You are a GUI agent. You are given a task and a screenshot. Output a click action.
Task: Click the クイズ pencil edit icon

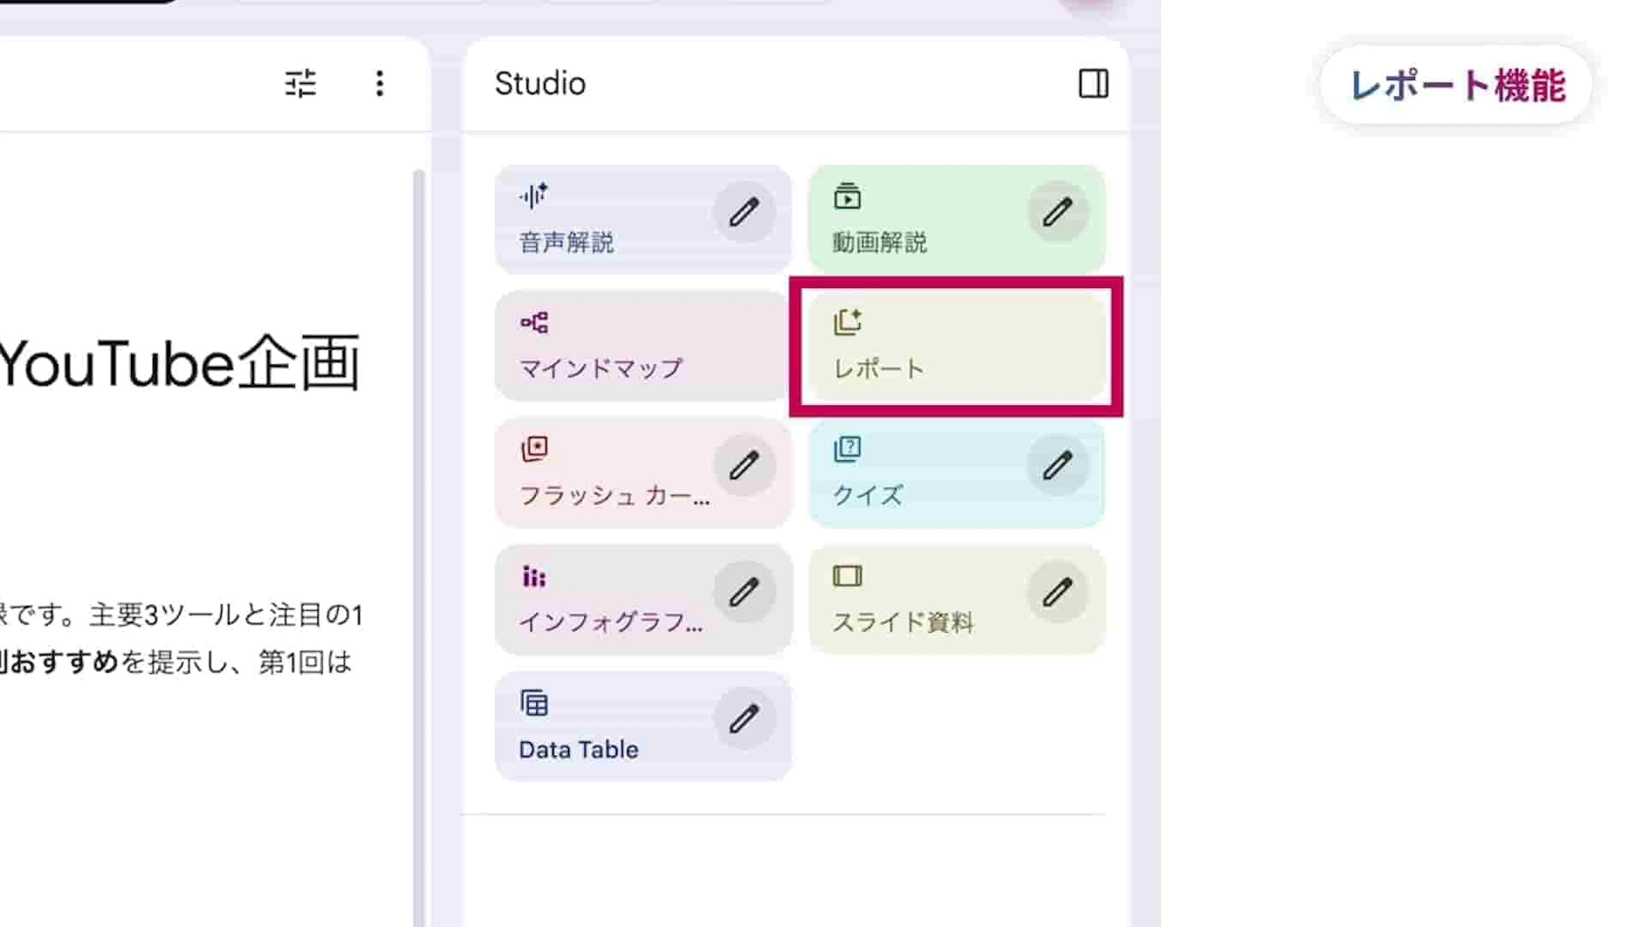pyautogui.click(x=1058, y=465)
